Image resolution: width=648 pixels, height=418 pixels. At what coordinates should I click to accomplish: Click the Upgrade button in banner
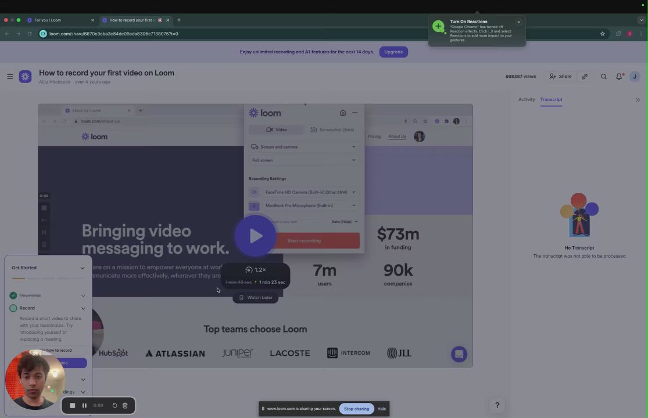[x=393, y=52]
